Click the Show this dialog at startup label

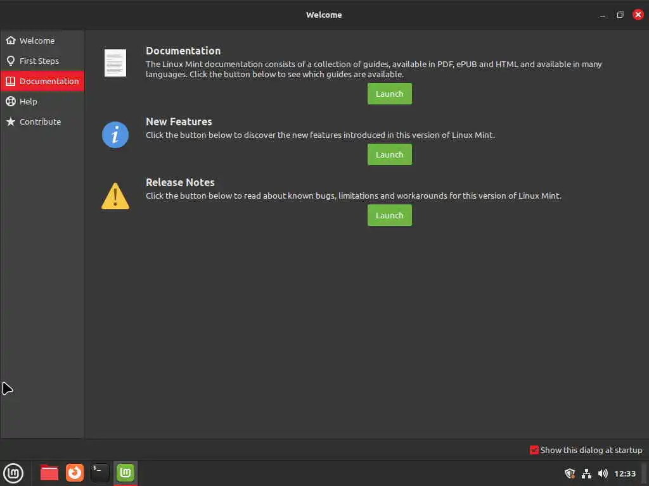(x=591, y=450)
